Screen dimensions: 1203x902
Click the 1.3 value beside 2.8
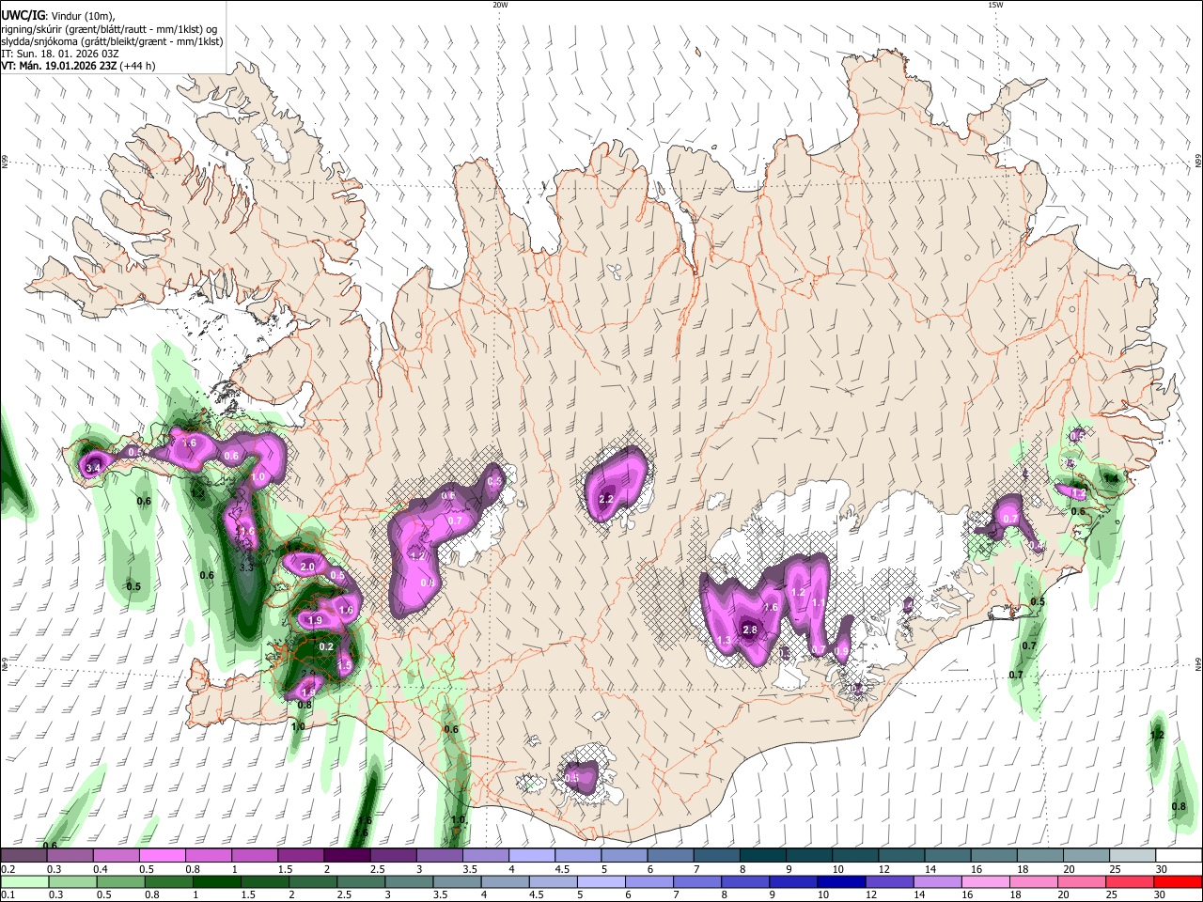point(725,641)
